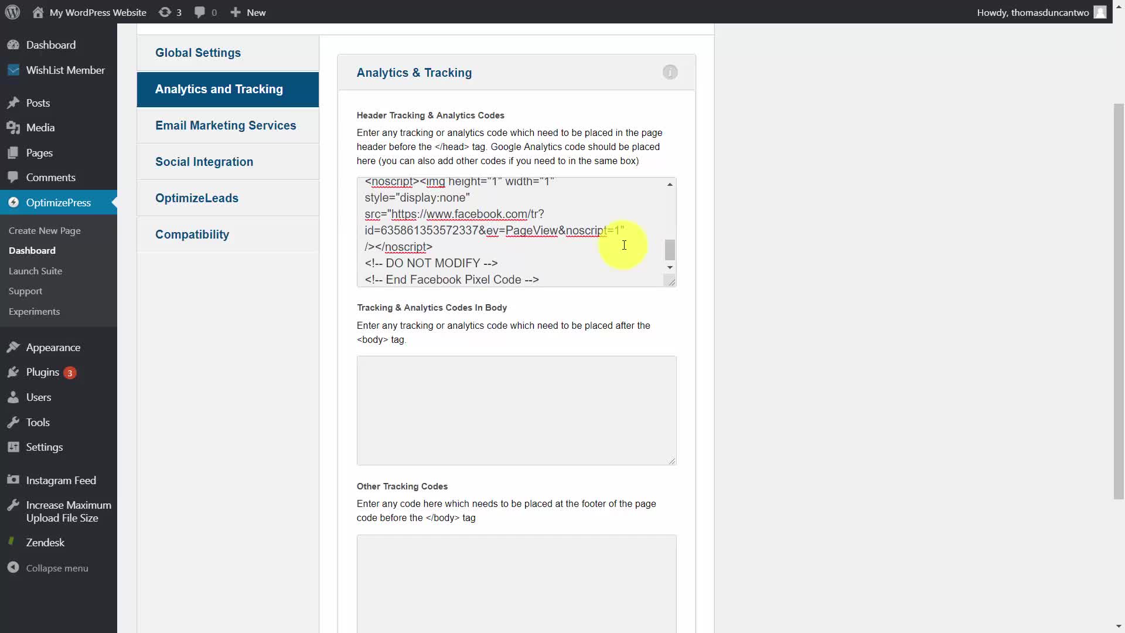Select Analytics and Tracking tab
The width and height of the screenshot is (1125, 633).
click(x=228, y=89)
